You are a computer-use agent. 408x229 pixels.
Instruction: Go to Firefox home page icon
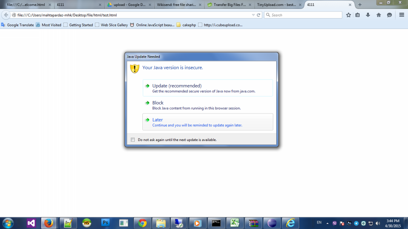(379, 15)
